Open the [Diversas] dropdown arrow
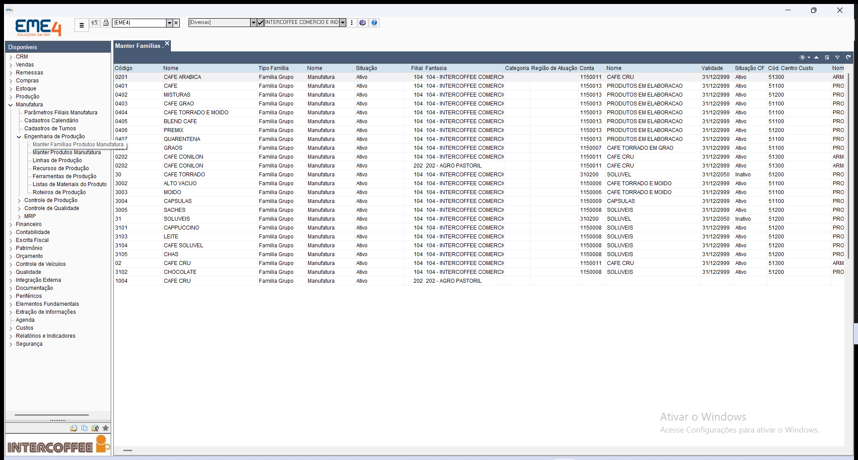 [253, 23]
